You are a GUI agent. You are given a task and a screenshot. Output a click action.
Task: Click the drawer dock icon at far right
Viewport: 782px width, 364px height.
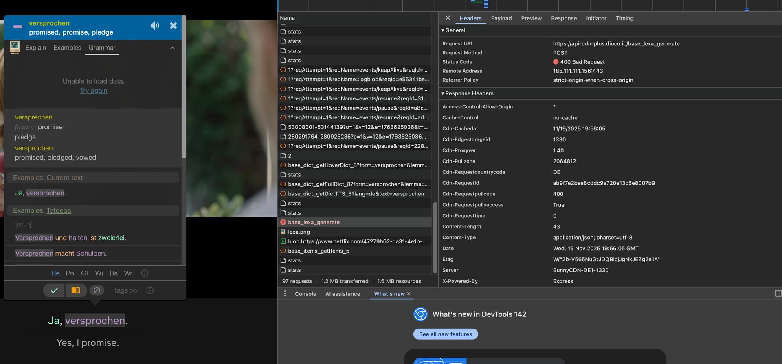(x=778, y=293)
